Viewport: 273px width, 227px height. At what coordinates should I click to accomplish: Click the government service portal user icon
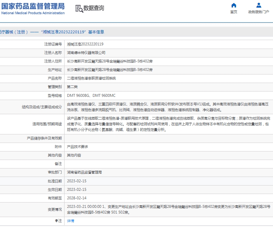pyautogui.click(x=259, y=5)
